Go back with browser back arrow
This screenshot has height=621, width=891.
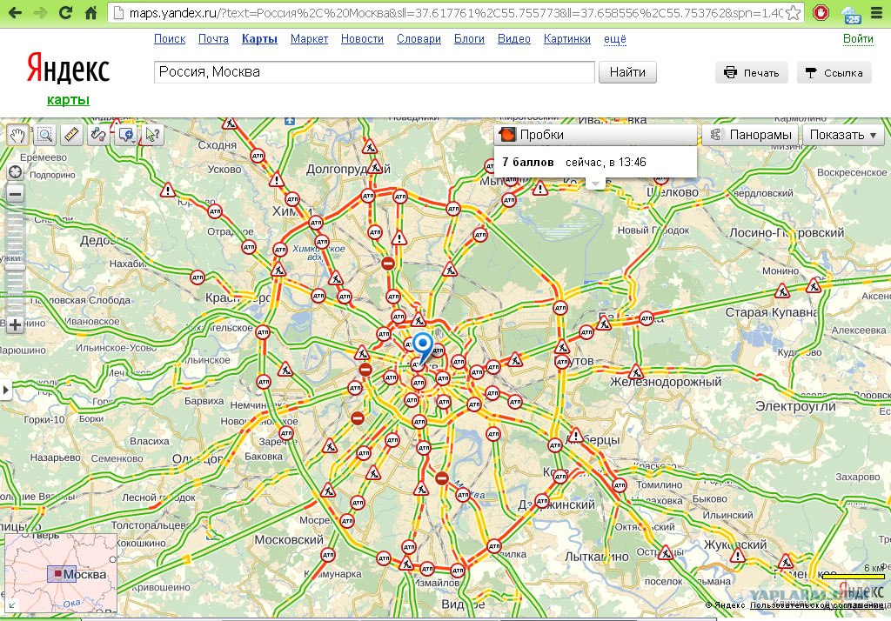[x=14, y=12]
